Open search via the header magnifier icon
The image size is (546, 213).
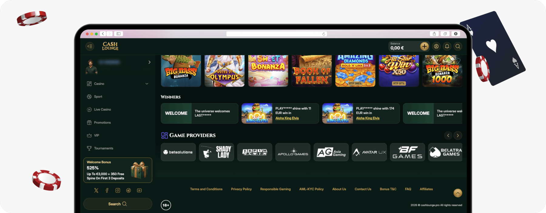tap(458, 46)
